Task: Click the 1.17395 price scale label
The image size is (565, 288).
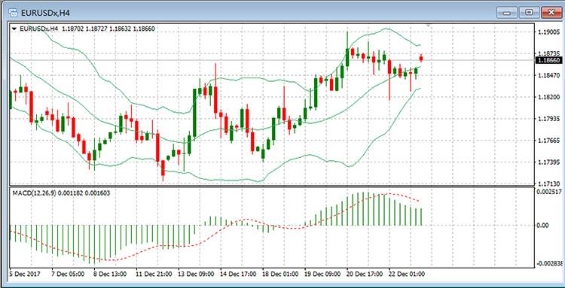Action: [x=548, y=162]
